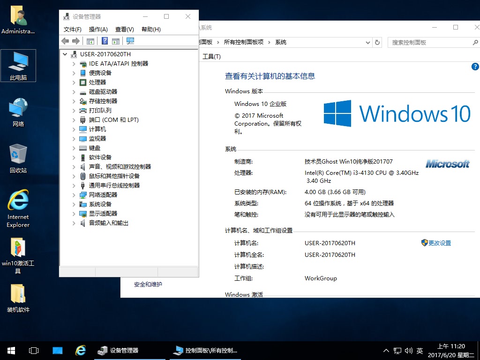Open the address bar dropdown in Control Panel
The height and width of the screenshot is (360, 480).
[x=368, y=42]
